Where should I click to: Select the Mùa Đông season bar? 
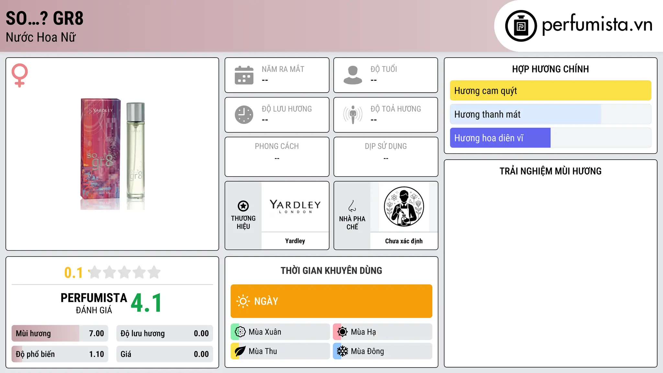click(383, 351)
